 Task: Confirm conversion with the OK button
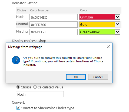76,77
